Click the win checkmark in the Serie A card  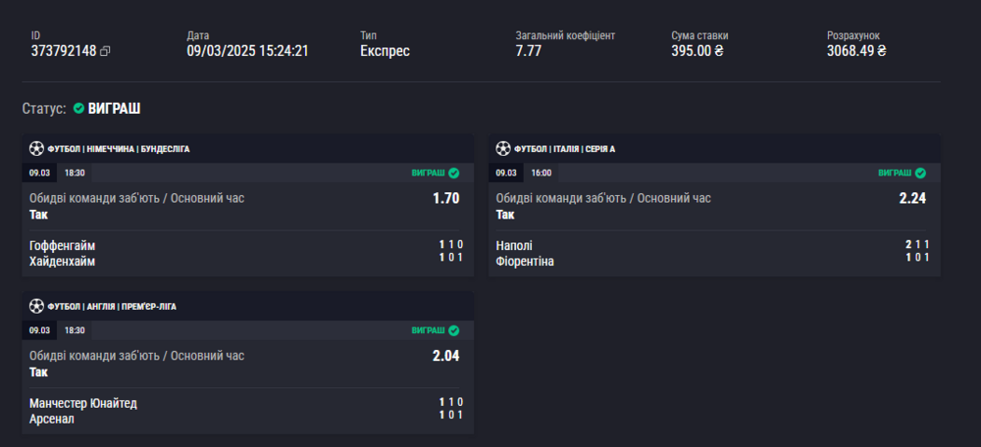click(920, 173)
